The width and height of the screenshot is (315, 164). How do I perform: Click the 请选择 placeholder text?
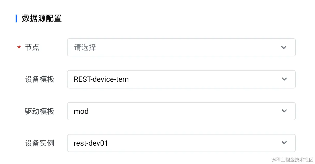click(x=85, y=47)
